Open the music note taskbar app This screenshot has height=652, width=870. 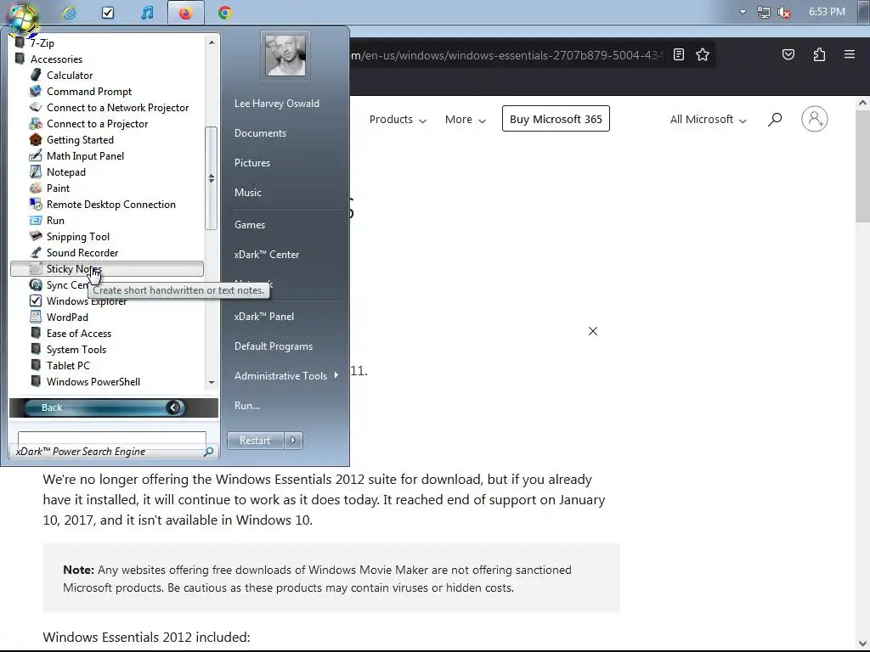(146, 12)
